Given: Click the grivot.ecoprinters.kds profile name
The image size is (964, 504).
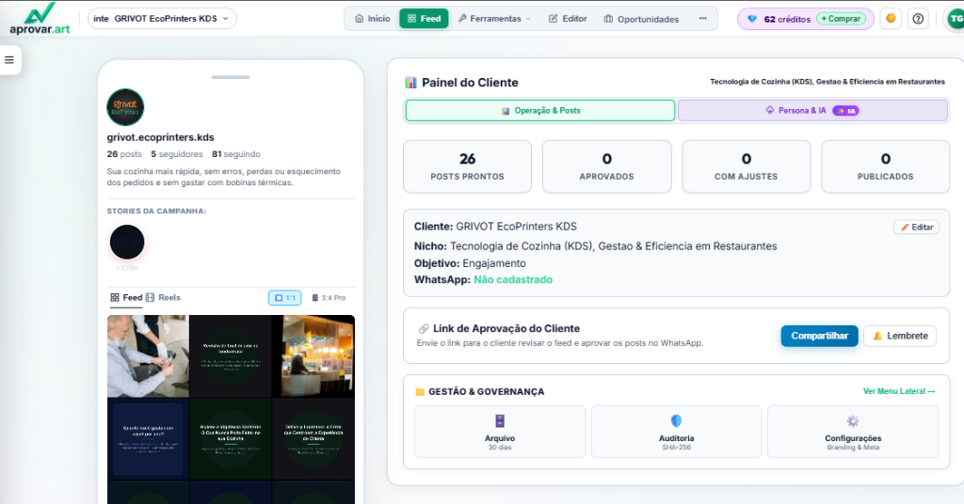Looking at the screenshot, I should tap(160, 137).
